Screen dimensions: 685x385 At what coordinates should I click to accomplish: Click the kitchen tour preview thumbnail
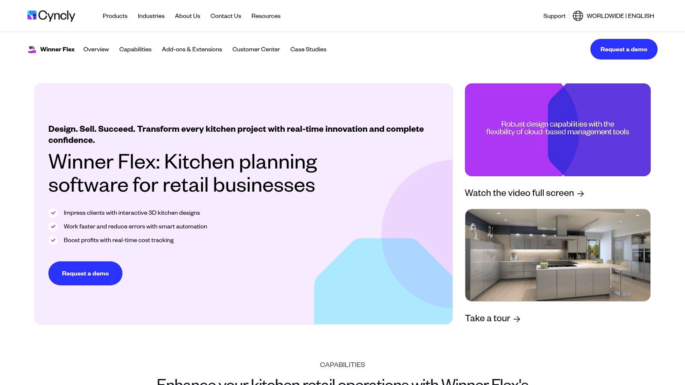pos(557,255)
